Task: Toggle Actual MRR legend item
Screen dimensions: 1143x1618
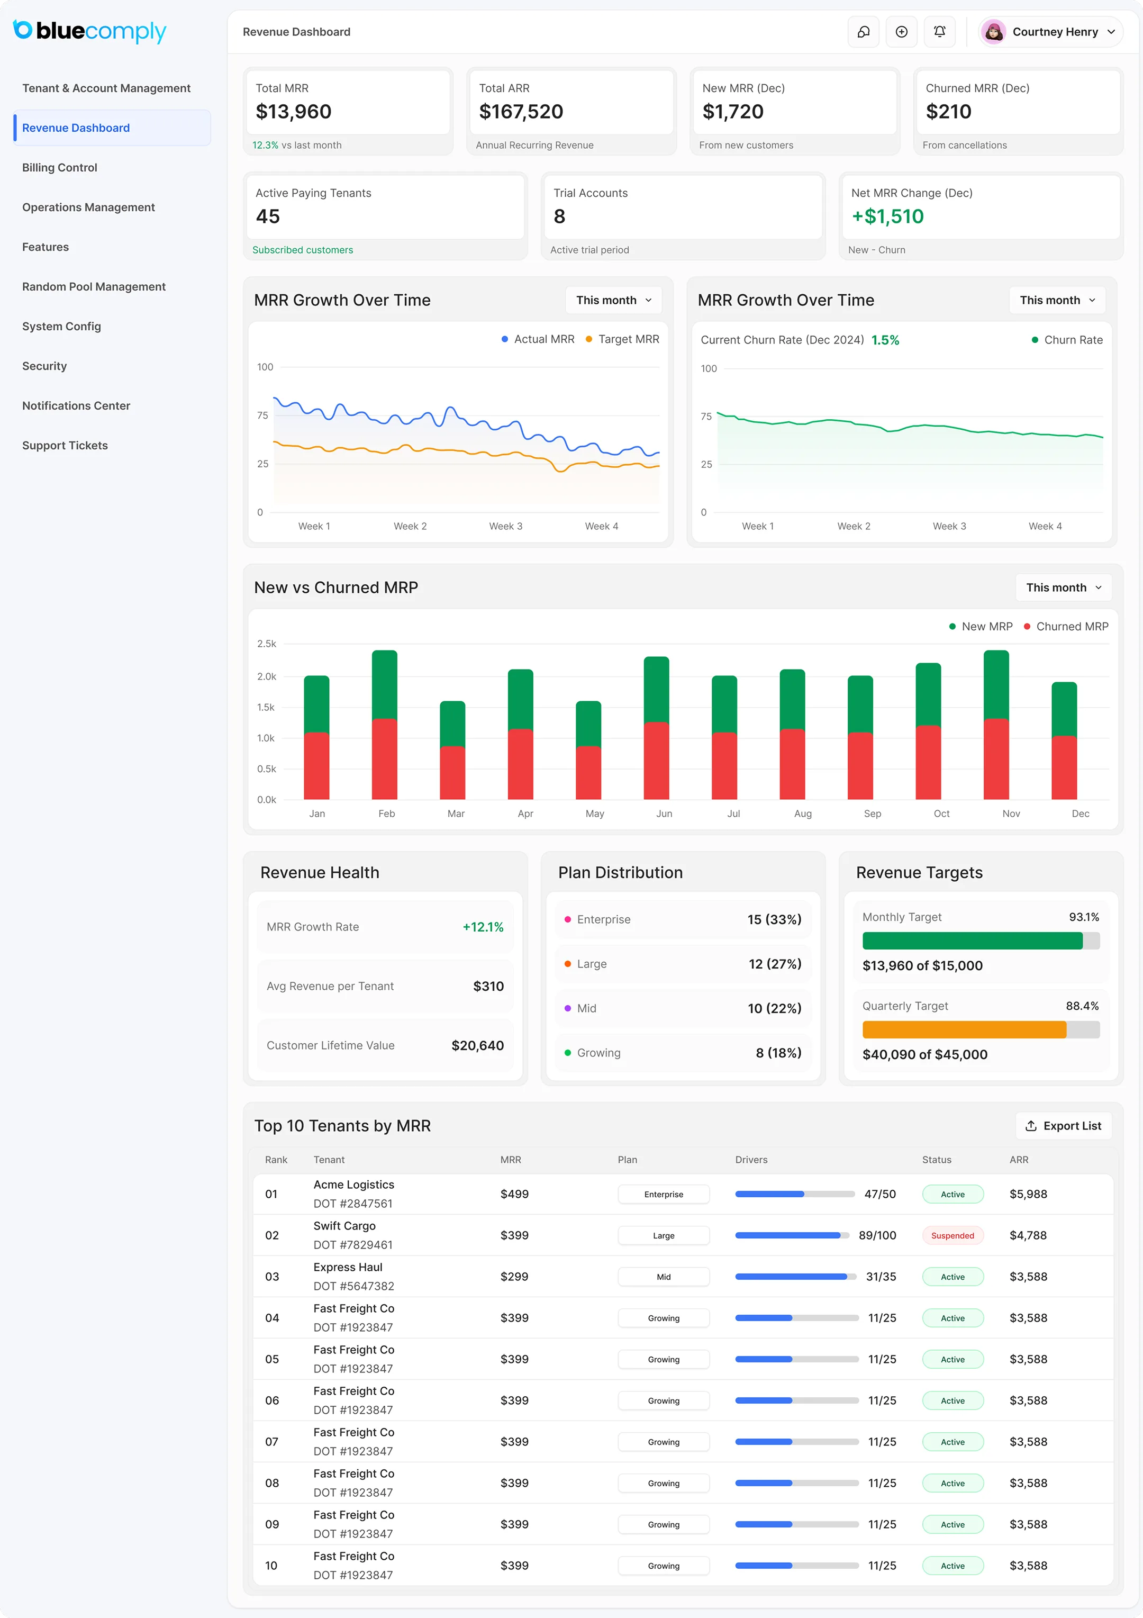Action: [538, 339]
